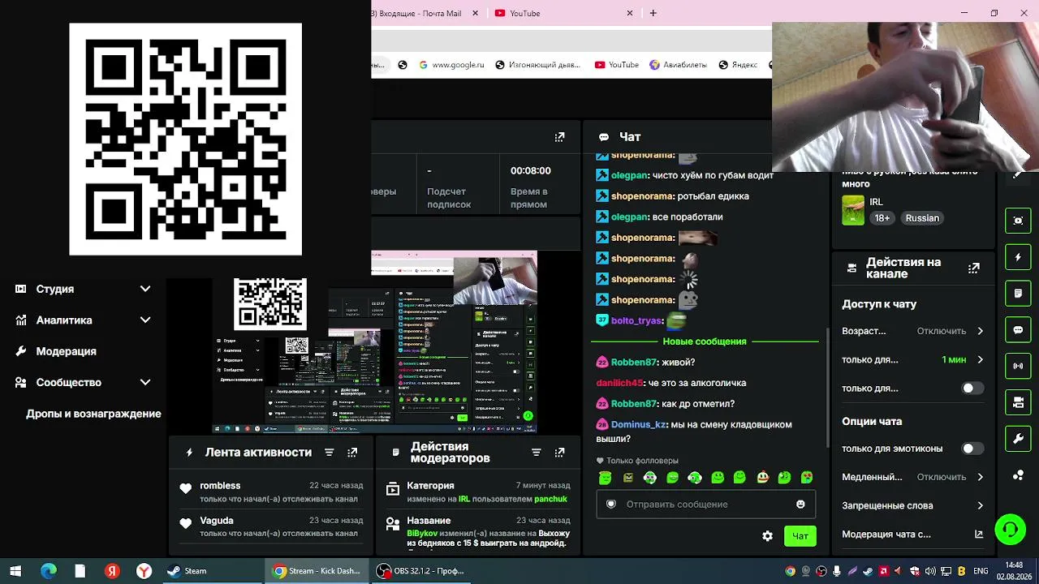Open the emoji picker in message box
Screen dimensions: 1039x584
(800, 504)
